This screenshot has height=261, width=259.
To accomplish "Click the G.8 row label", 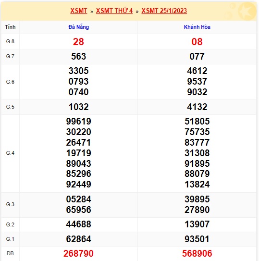I will pyautogui.click(x=10, y=41).
